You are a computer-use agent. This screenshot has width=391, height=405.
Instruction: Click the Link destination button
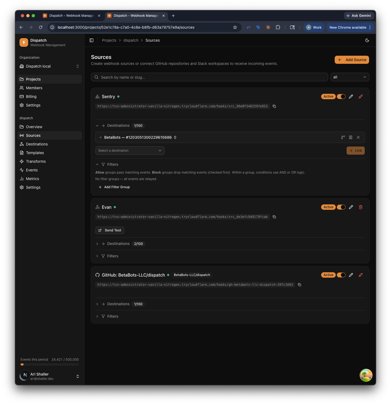click(356, 151)
